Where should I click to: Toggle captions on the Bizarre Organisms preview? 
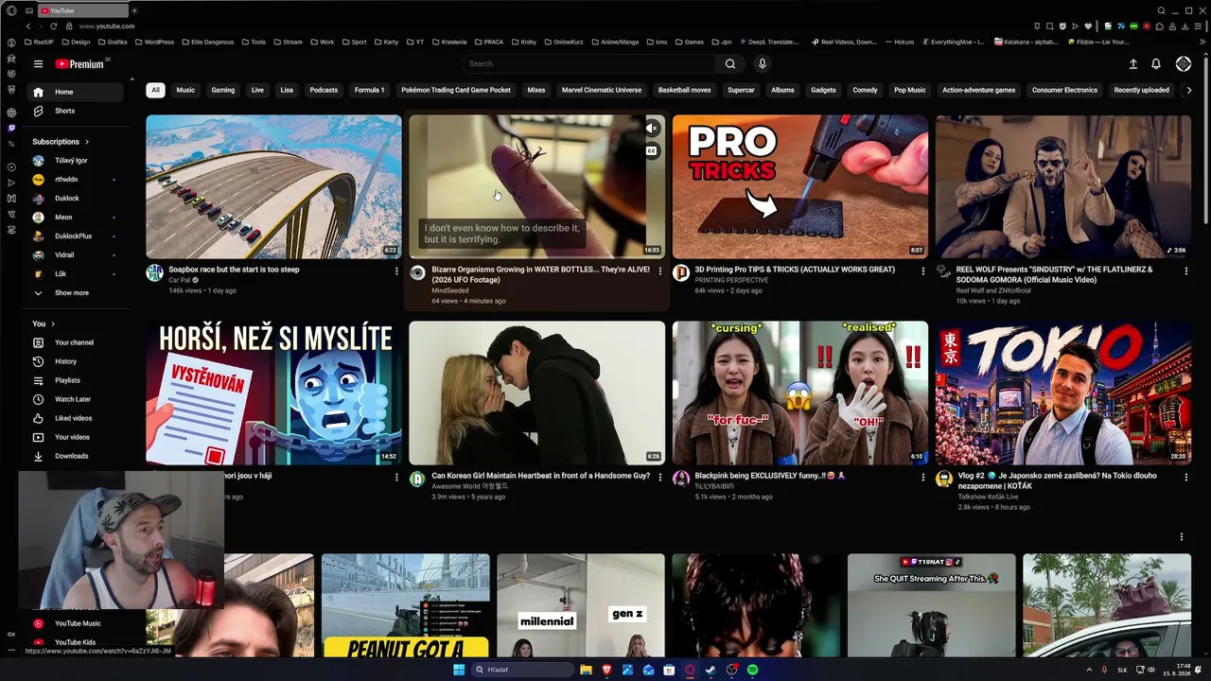[x=652, y=150]
